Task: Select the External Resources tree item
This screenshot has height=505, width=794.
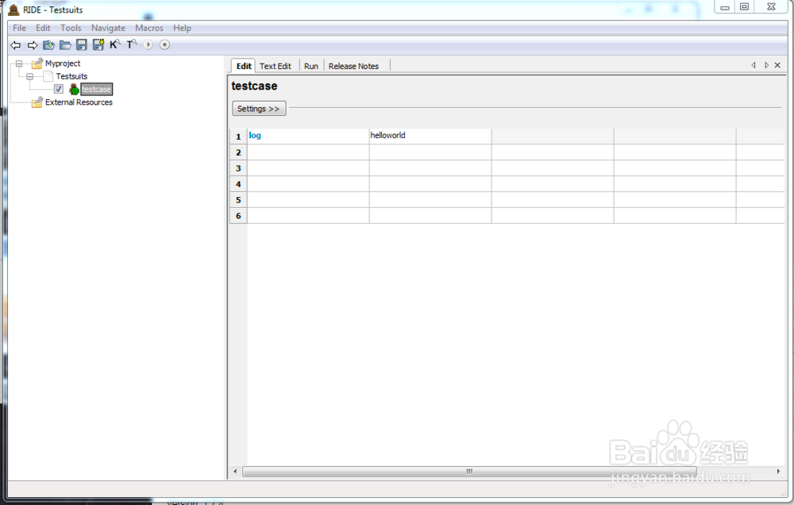Action: [x=79, y=102]
